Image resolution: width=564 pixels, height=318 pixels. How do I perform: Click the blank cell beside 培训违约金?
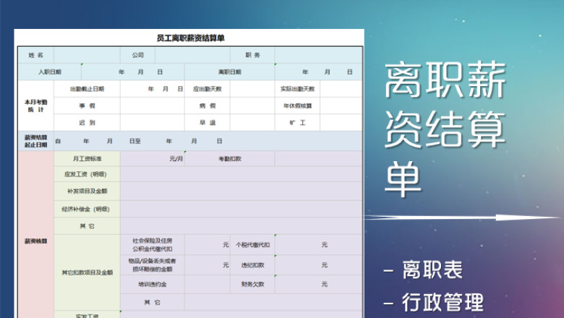point(208,284)
